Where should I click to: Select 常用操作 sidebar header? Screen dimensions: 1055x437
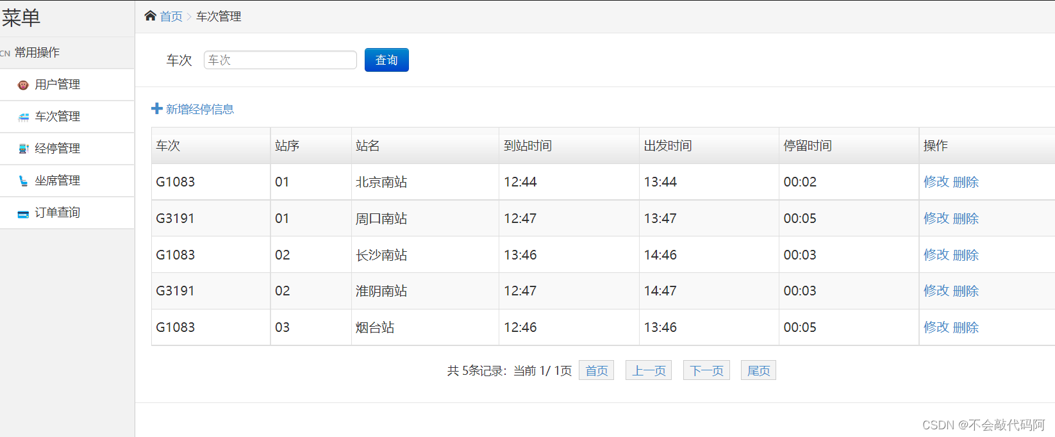click(x=67, y=53)
